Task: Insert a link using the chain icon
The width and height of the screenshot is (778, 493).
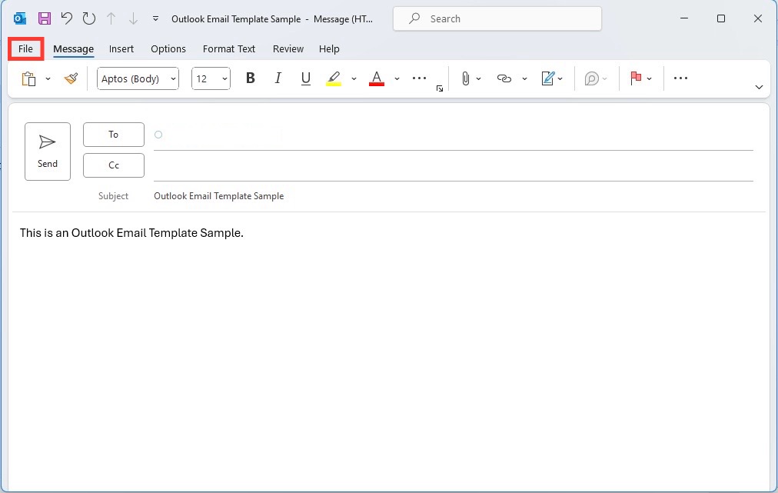Action: pos(504,78)
